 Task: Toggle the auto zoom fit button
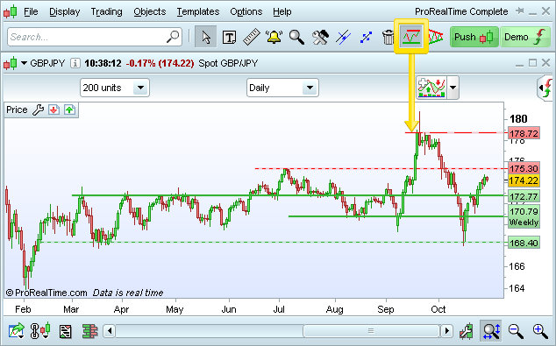[x=491, y=331]
